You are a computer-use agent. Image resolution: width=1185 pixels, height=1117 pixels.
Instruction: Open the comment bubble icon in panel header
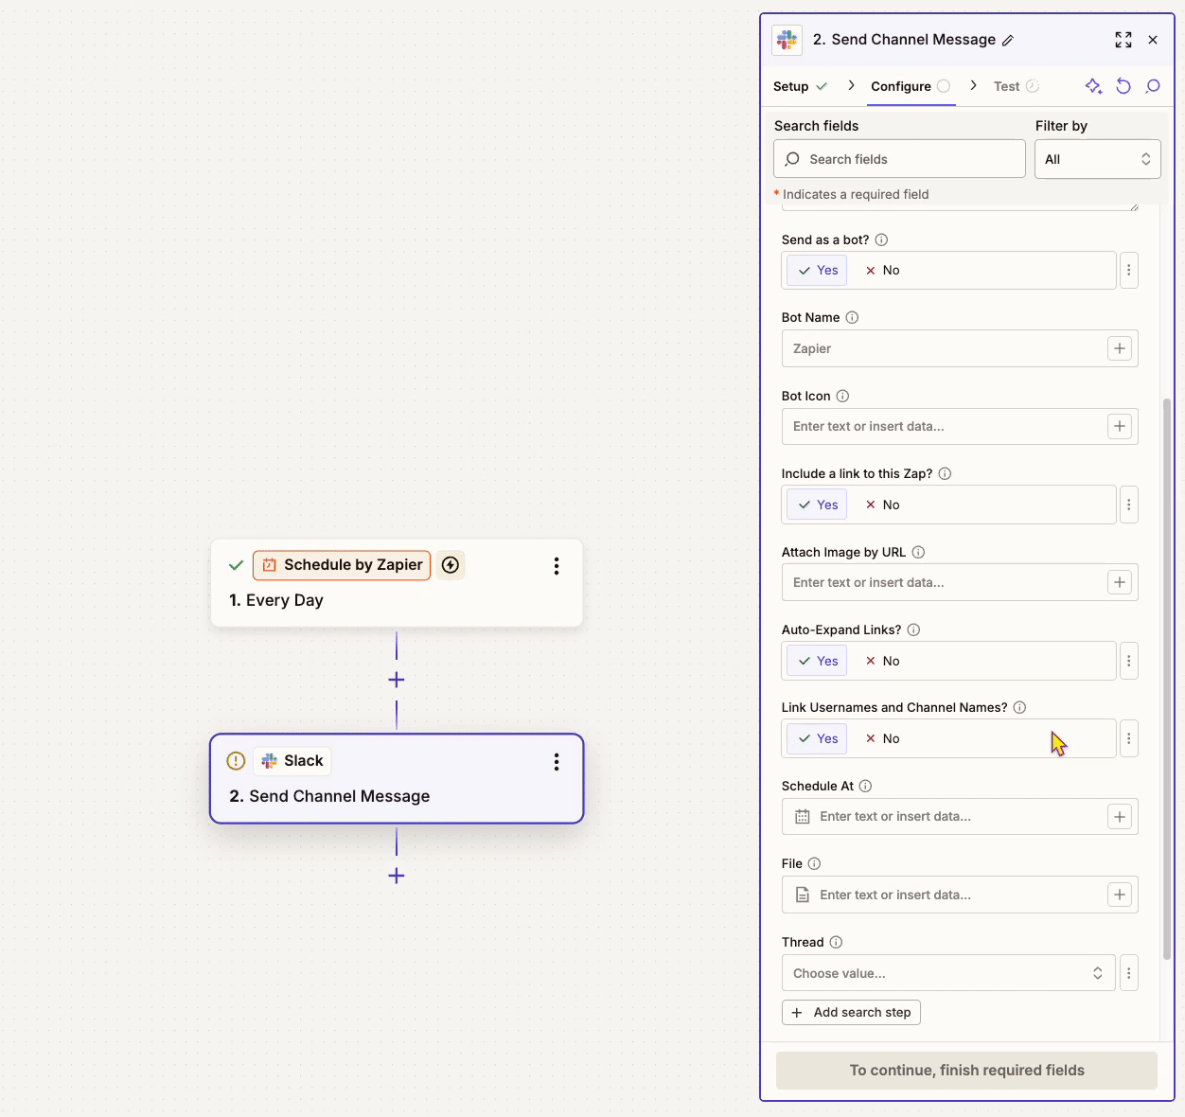1153,86
